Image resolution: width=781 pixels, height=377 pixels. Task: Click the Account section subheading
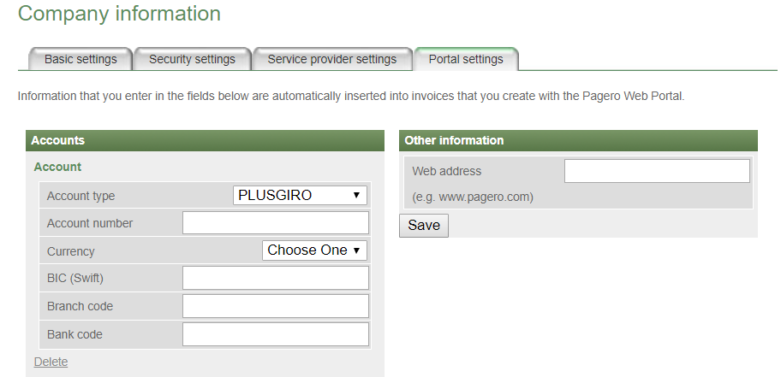(x=57, y=167)
